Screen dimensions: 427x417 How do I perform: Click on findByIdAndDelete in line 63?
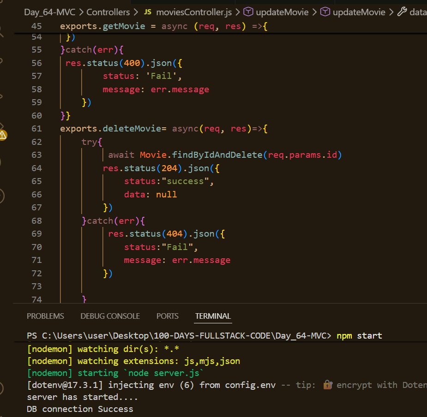point(217,155)
